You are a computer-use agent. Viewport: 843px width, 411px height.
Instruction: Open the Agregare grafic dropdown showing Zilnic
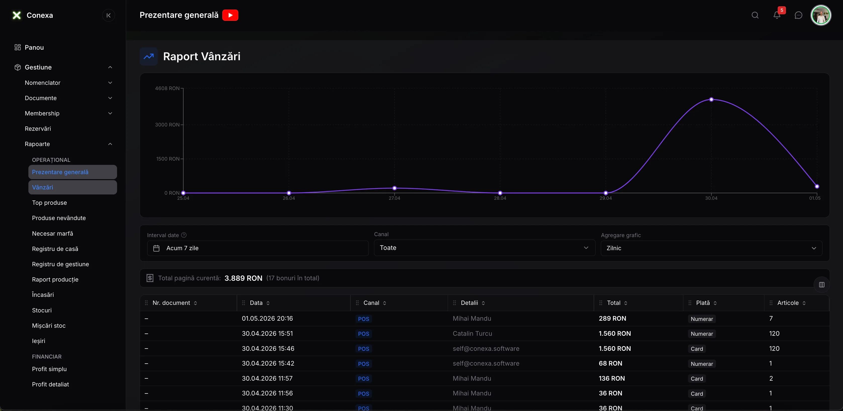(711, 248)
